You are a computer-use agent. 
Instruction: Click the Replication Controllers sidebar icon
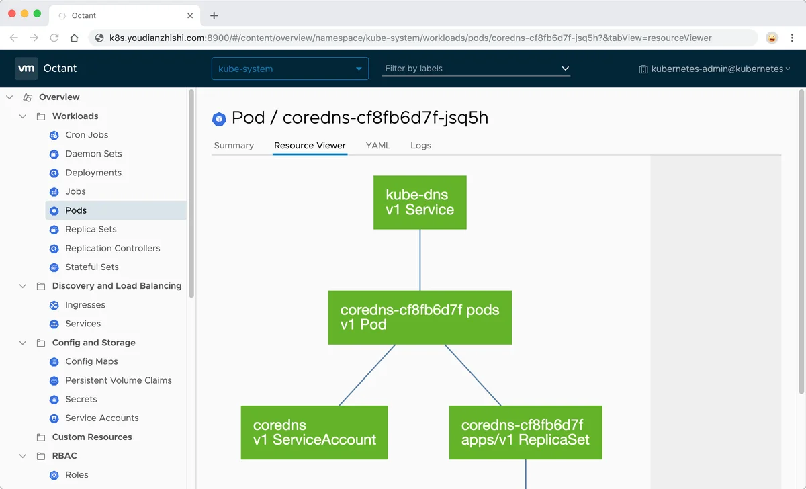[x=54, y=248]
